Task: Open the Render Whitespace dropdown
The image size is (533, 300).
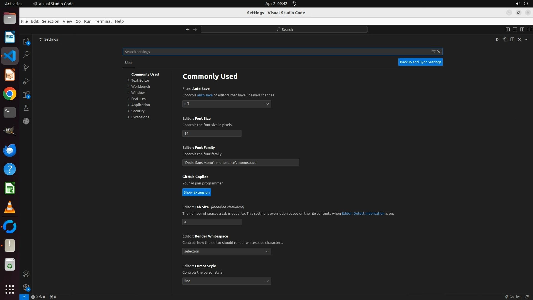Action: 227,251
